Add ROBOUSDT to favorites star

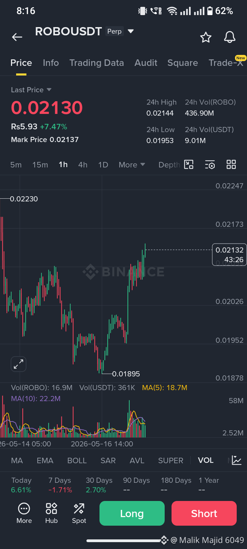[x=206, y=37]
